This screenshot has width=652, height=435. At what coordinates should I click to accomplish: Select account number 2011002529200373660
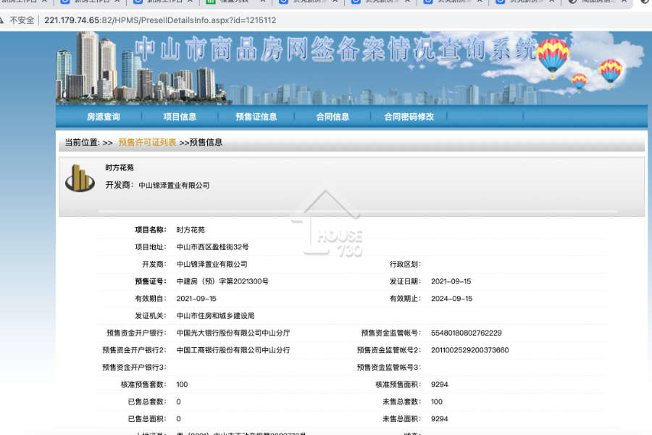pyautogui.click(x=470, y=350)
